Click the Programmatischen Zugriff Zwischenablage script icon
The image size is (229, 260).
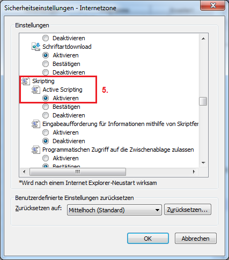click(x=36, y=150)
